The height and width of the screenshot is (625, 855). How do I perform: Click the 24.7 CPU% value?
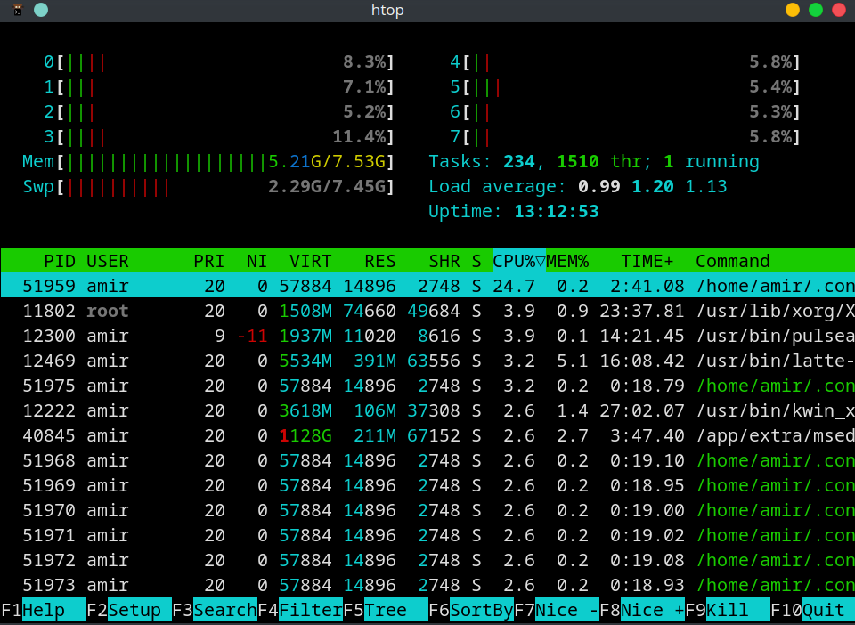(514, 286)
